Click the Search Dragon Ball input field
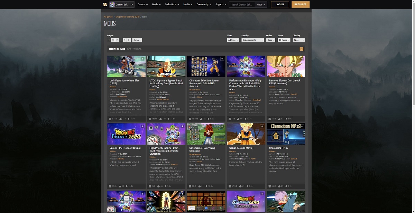415x213 pixels. (x=241, y=4)
